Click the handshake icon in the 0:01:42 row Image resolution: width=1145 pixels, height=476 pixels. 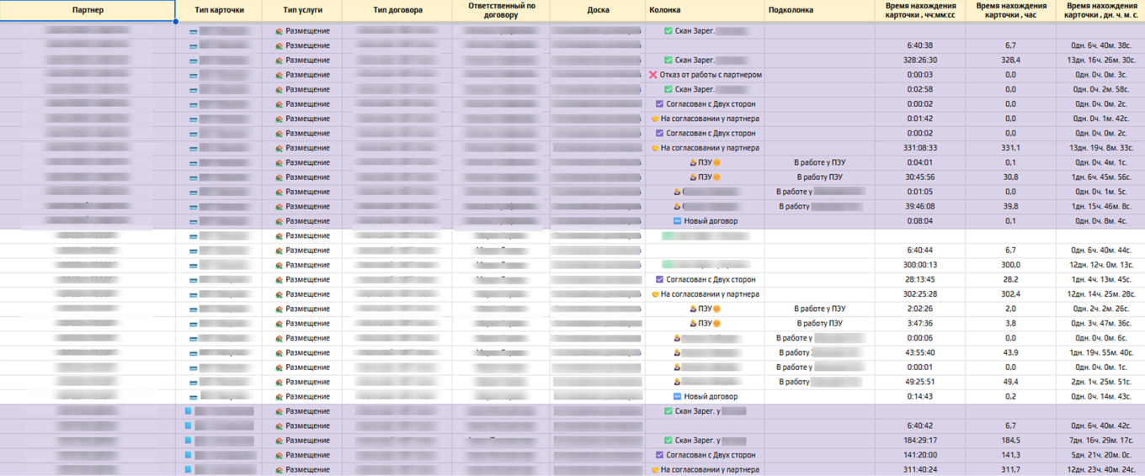(656, 119)
